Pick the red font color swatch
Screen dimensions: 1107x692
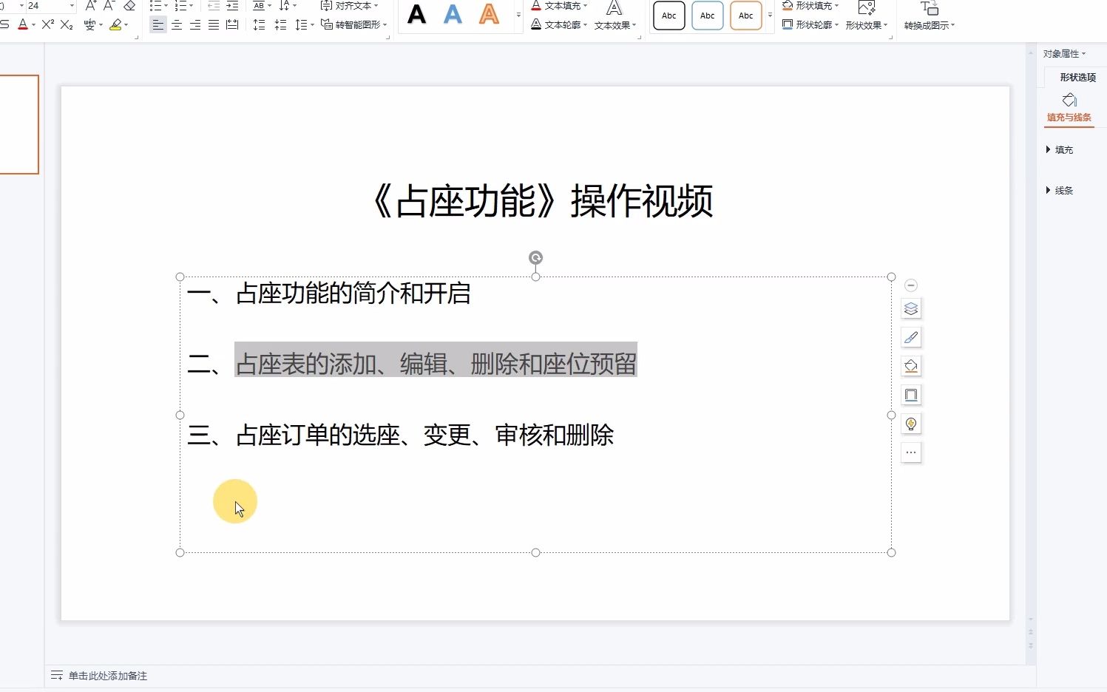23,24
